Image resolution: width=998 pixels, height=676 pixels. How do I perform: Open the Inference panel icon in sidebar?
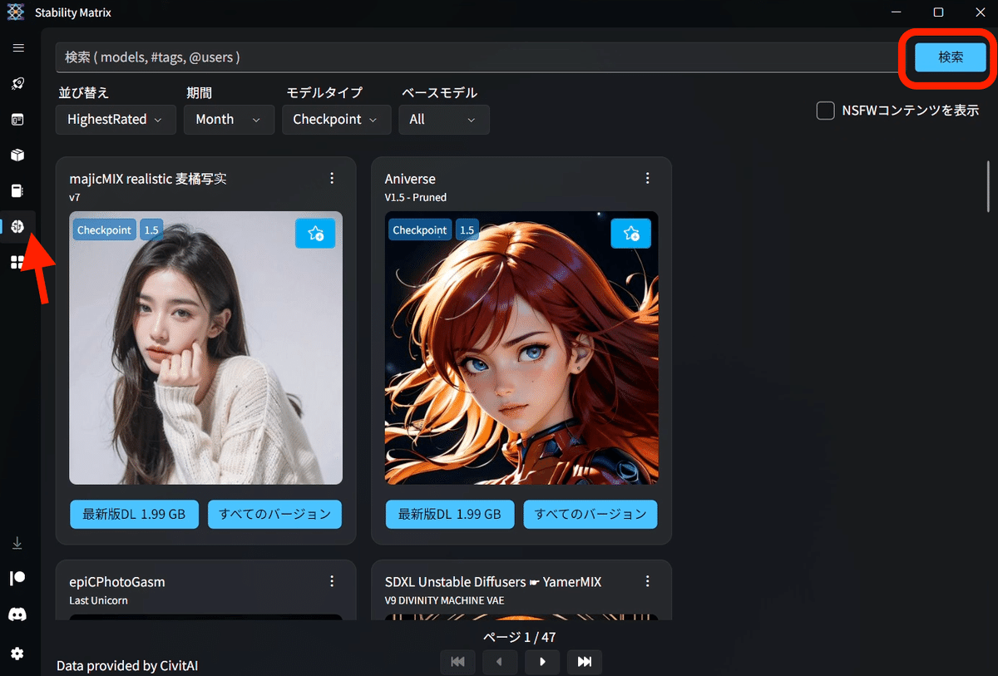(17, 119)
